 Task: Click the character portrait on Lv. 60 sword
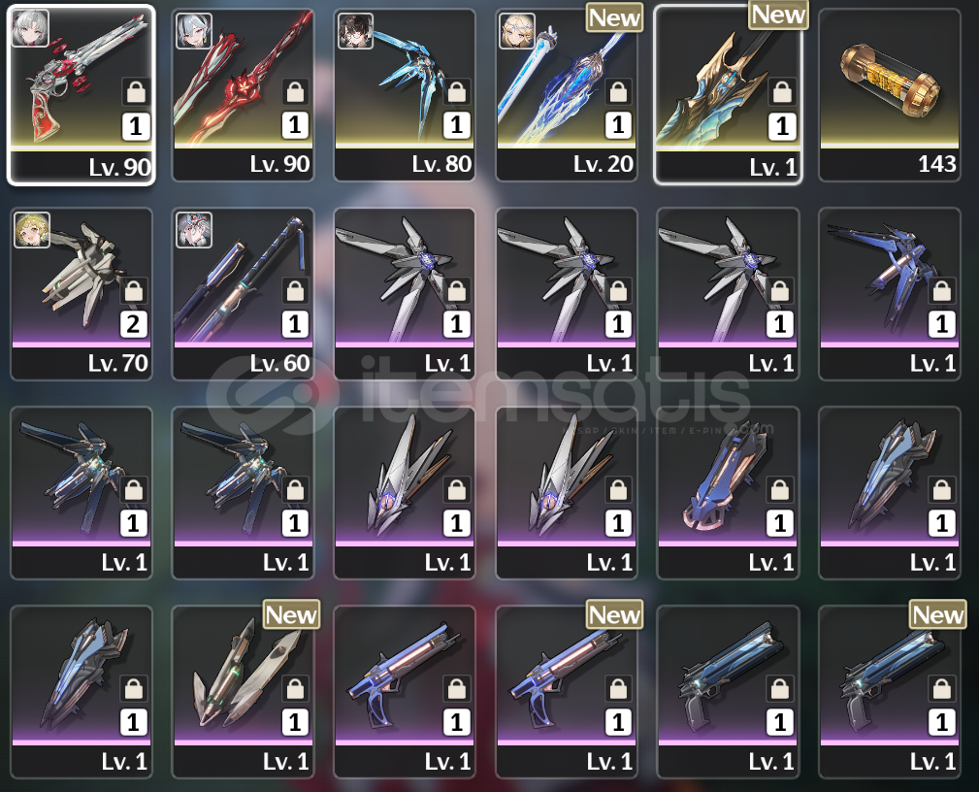(193, 230)
